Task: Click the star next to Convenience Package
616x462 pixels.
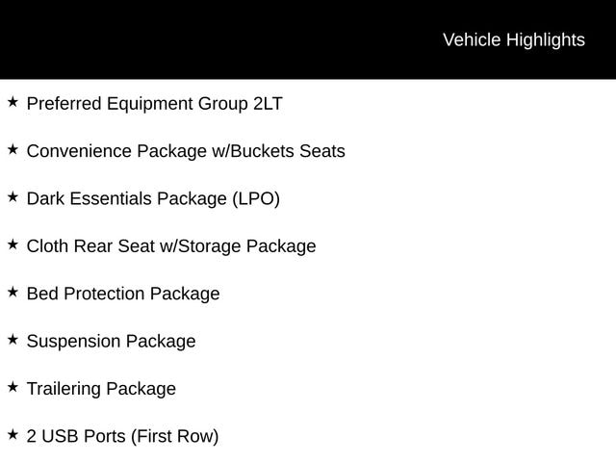Action: [13, 149]
